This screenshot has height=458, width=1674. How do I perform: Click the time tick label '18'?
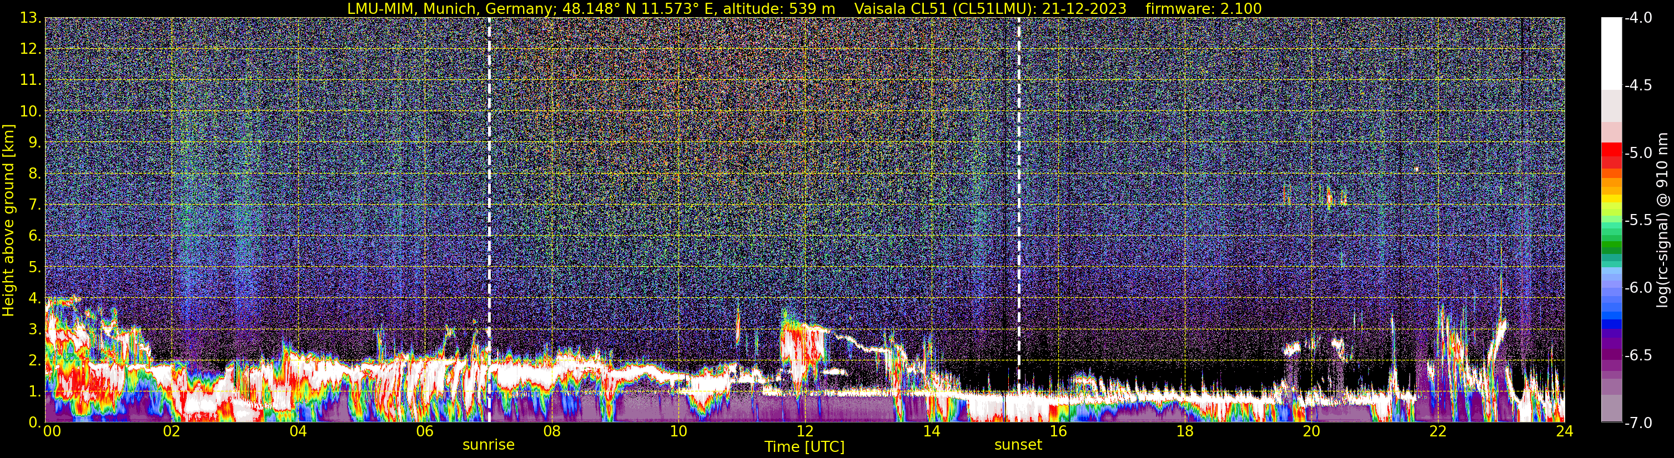pyautogui.click(x=1185, y=431)
